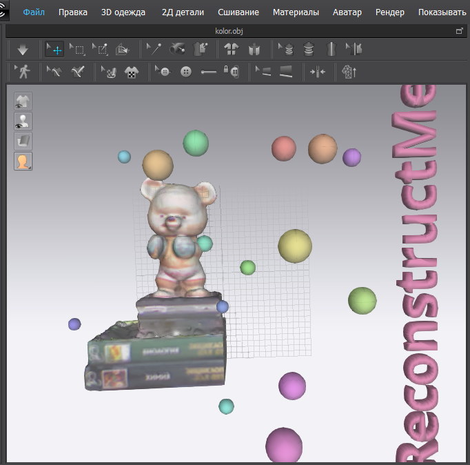
Task: Click the padlock zipper icon in toolbar
Action: click(x=232, y=72)
